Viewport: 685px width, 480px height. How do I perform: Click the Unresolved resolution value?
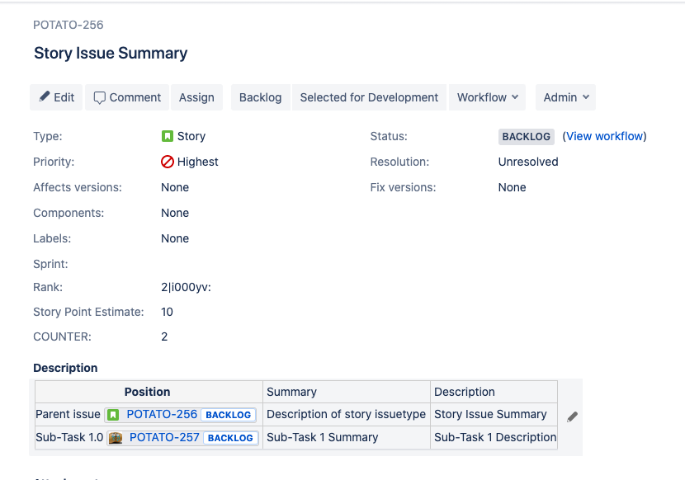pos(528,162)
